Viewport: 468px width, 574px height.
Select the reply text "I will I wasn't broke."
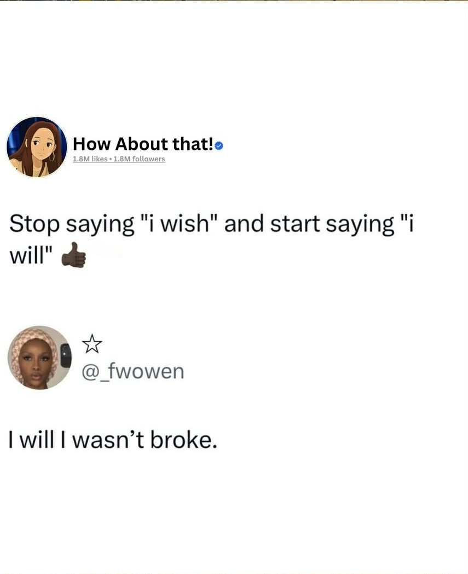113,440
